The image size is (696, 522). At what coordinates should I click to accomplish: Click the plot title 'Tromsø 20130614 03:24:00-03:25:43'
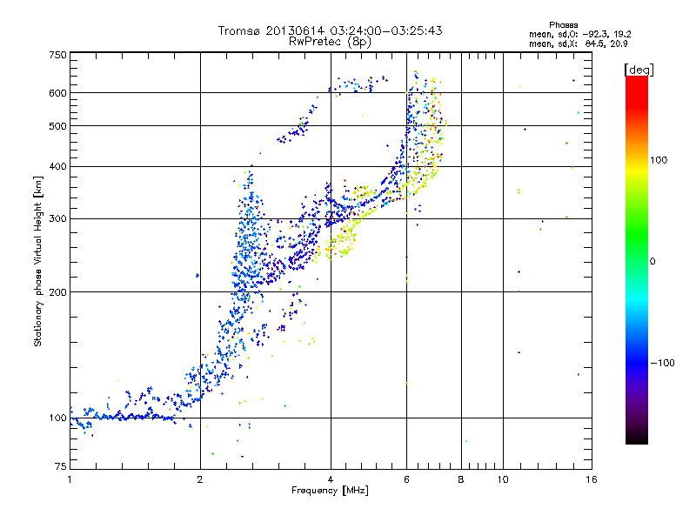330,30
